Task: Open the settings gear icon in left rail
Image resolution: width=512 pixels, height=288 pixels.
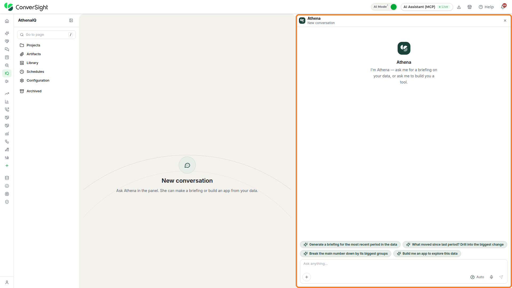Action: tap(7, 194)
